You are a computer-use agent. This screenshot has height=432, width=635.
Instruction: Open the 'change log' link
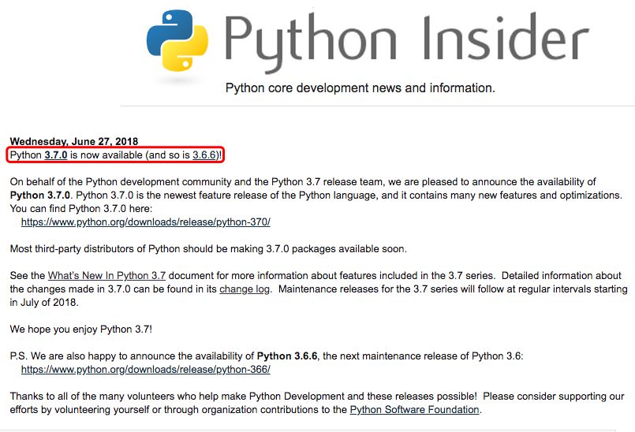pos(245,289)
